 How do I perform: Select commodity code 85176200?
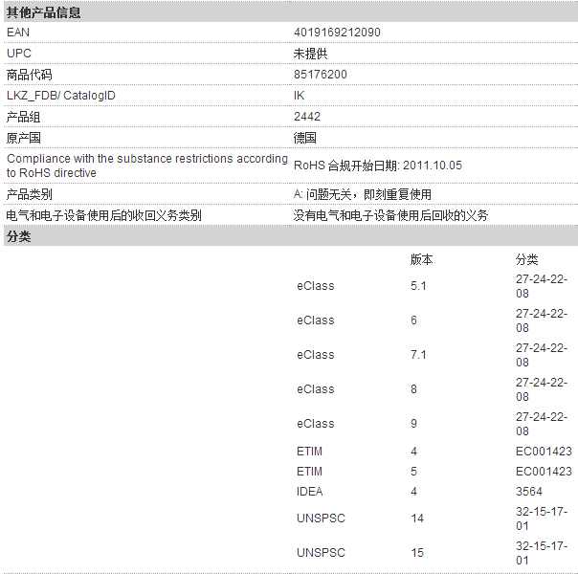pyautogui.click(x=321, y=75)
